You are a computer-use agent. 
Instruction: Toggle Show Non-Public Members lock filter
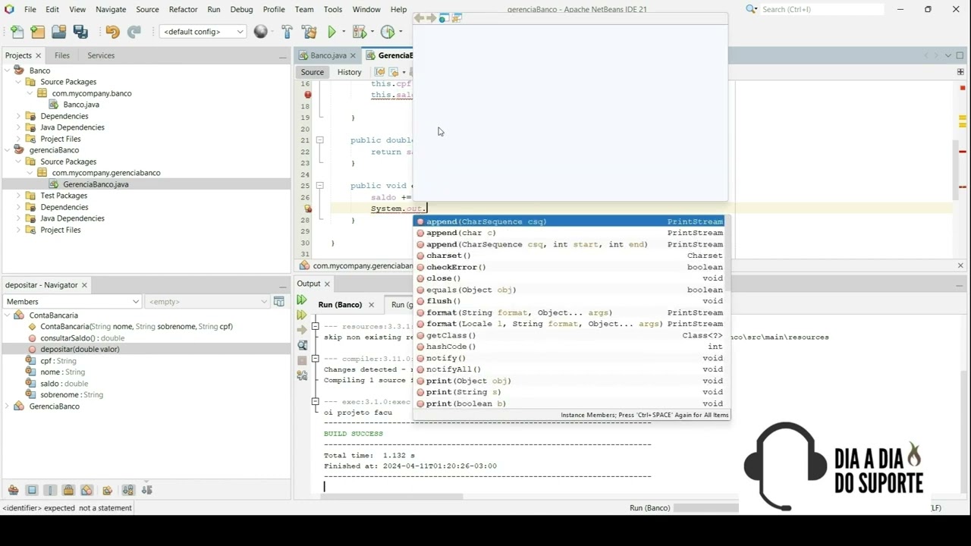tap(68, 491)
